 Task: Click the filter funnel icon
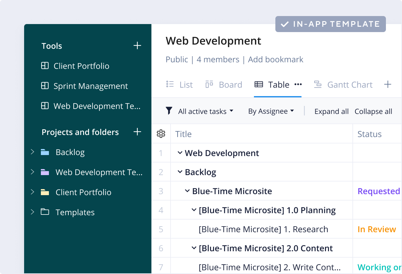pyautogui.click(x=169, y=111)
